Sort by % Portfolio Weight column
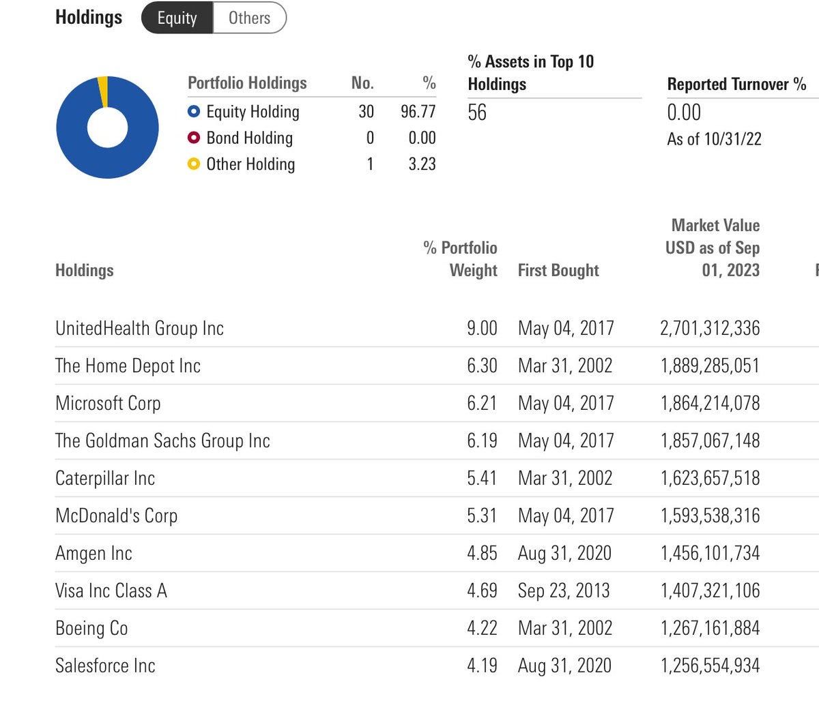Image resolution: width=819 pixels, height=701 pixels. [x=461, y=258]
